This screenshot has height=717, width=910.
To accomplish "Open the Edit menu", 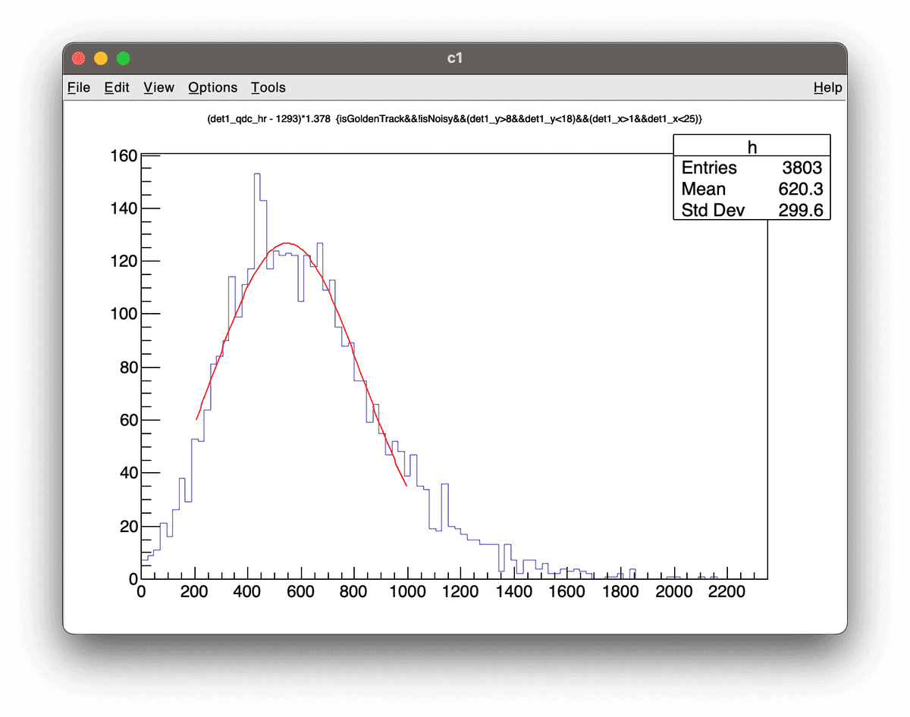I will (117, 87).
